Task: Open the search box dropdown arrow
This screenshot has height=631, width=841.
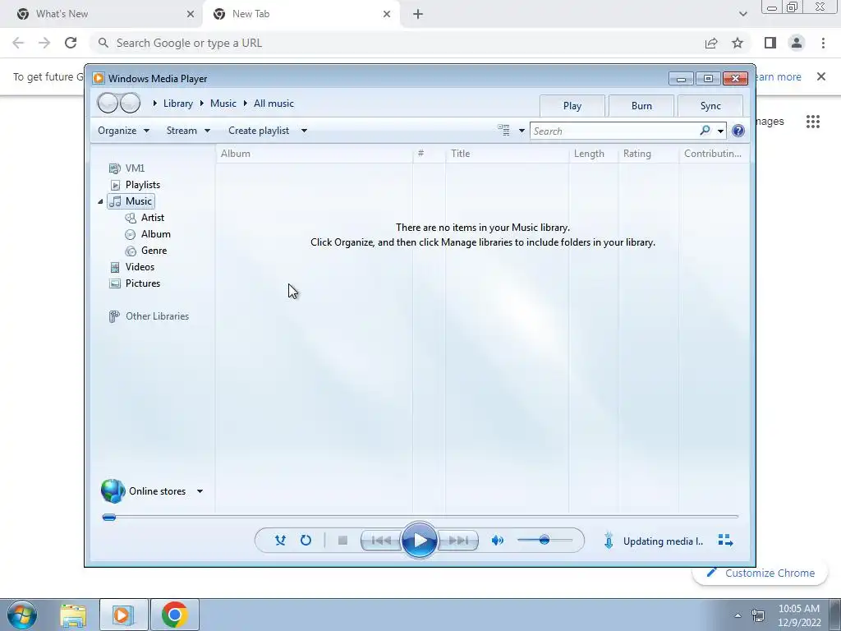Action: [720, 131]
